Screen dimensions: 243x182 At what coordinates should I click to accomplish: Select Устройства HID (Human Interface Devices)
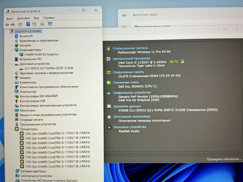[49, 180]
